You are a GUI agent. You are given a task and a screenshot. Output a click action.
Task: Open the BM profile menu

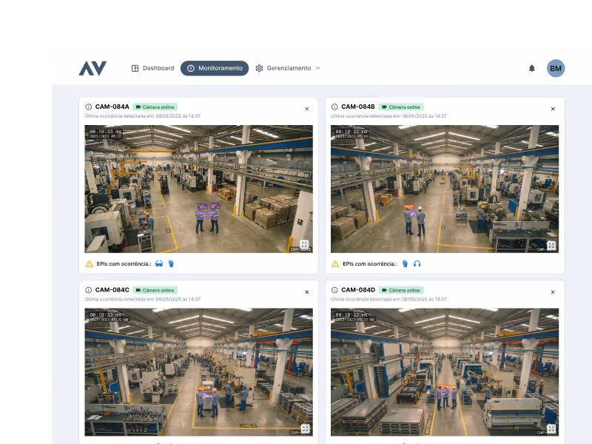tap(556, 68)
